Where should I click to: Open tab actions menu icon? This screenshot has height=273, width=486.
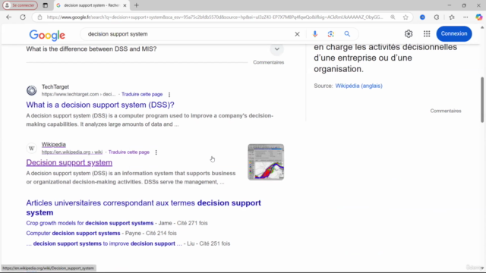46,5
